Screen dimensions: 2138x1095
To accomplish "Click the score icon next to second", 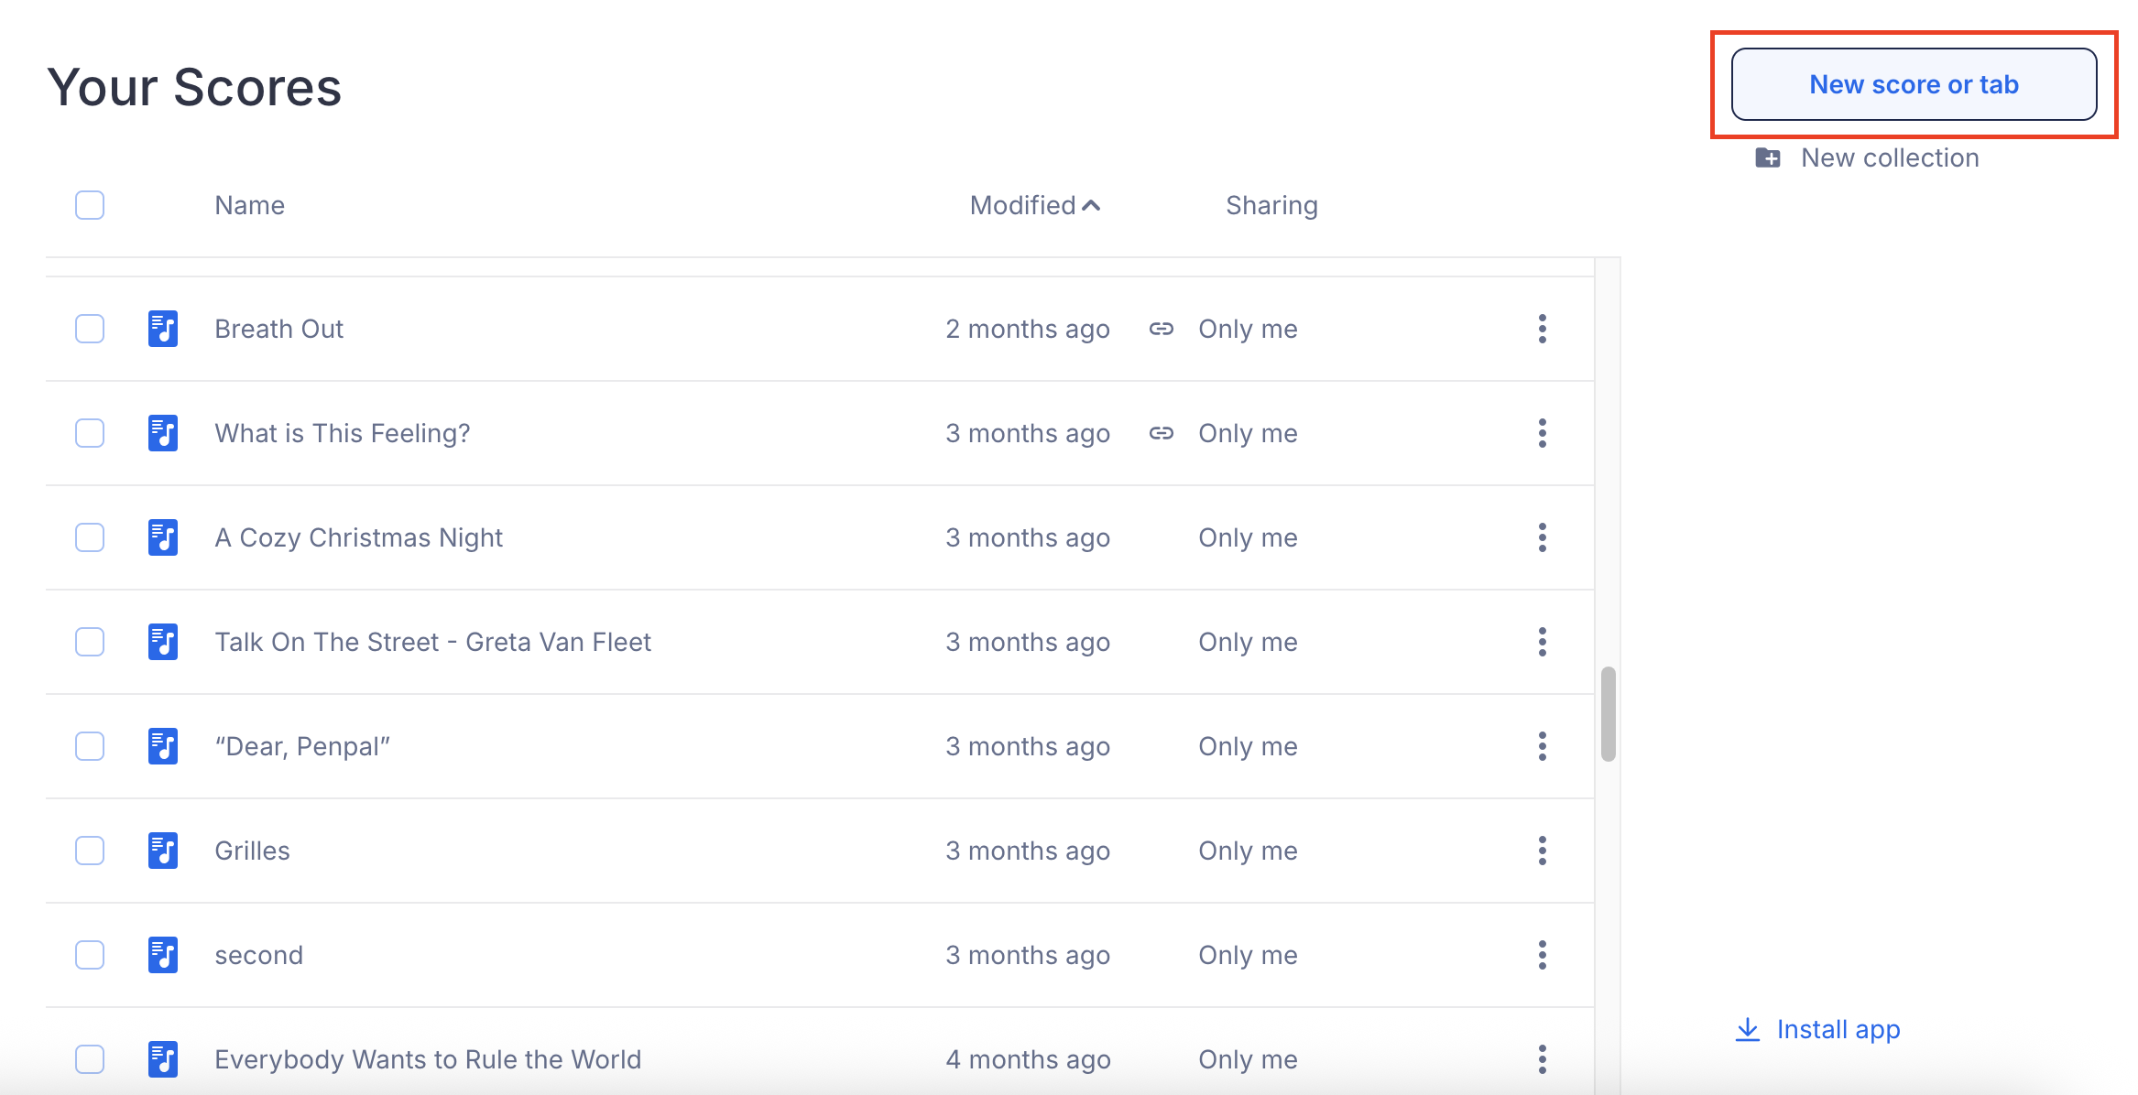I will click(x=162, y=956).
